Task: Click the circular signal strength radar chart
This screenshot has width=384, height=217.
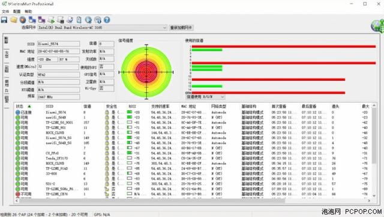Action: coord(146,72)
